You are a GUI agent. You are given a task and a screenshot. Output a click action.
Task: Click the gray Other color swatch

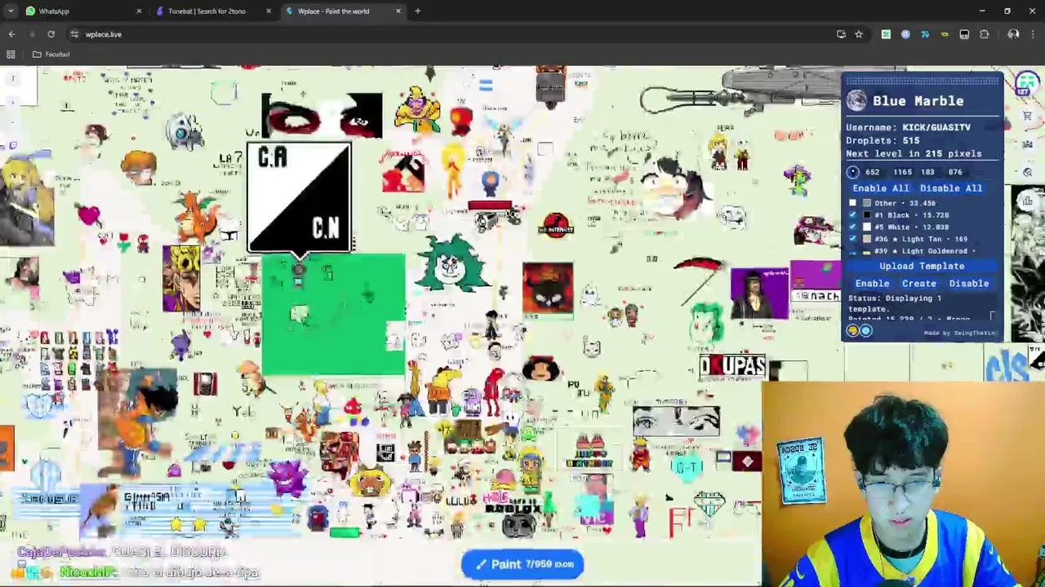click(x=867, y=203)
